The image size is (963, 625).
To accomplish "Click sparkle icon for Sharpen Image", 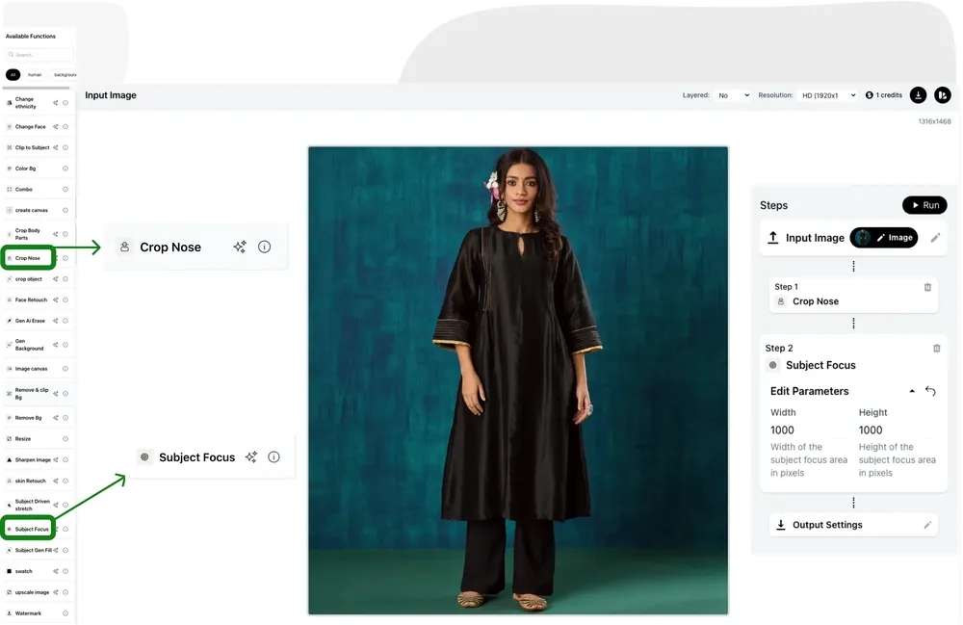I will click(55, 460).
